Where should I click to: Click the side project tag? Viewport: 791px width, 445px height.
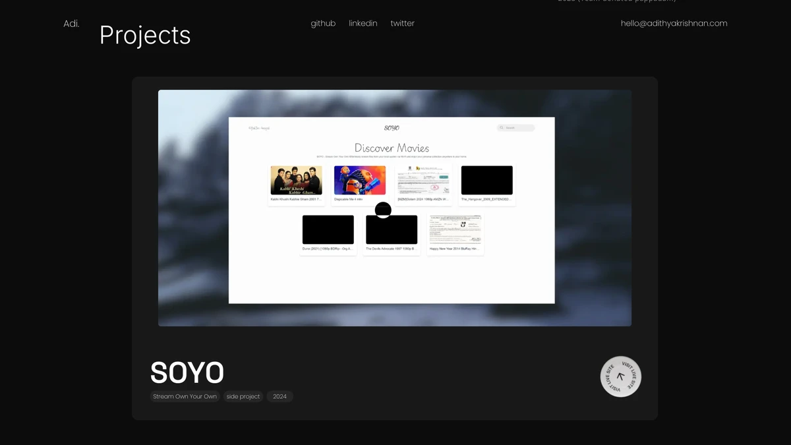click(x=243, y=396)
